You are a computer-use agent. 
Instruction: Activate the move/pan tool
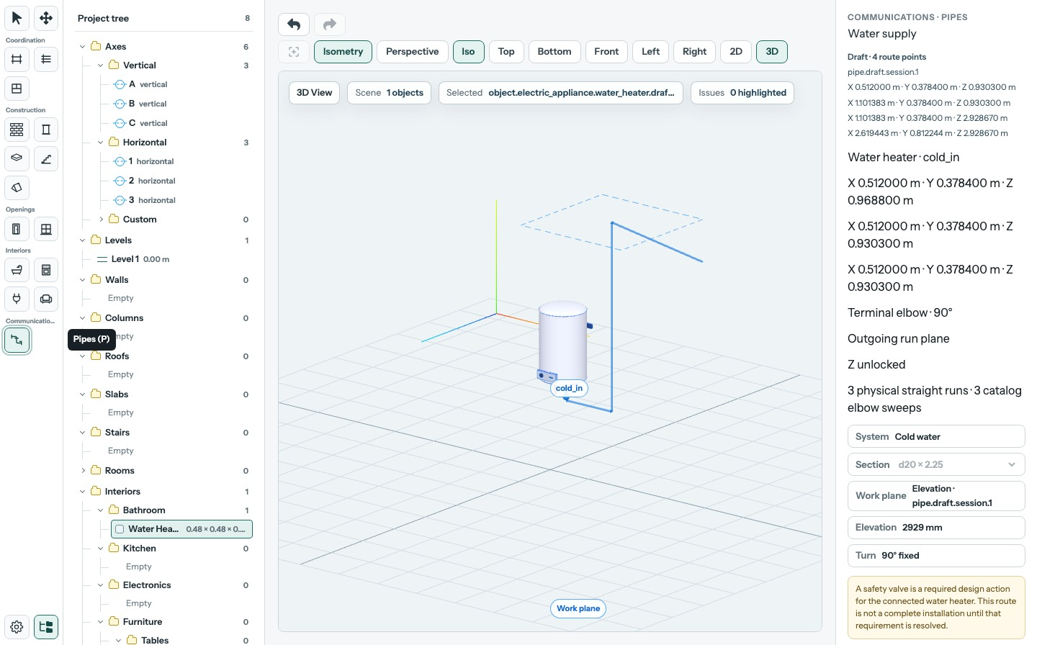[x=46, y=18]
